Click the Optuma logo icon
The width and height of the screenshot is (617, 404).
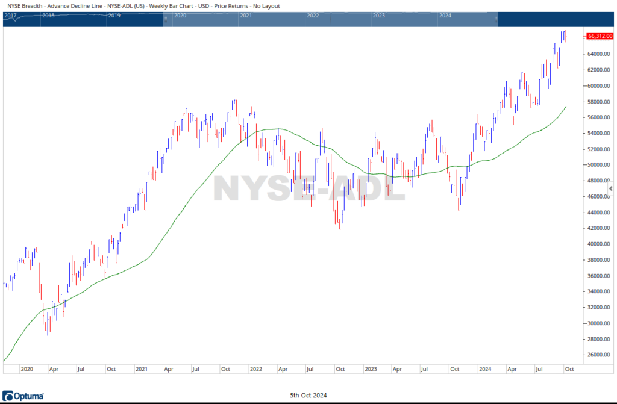pyautogui.click(x=8, y=396)
